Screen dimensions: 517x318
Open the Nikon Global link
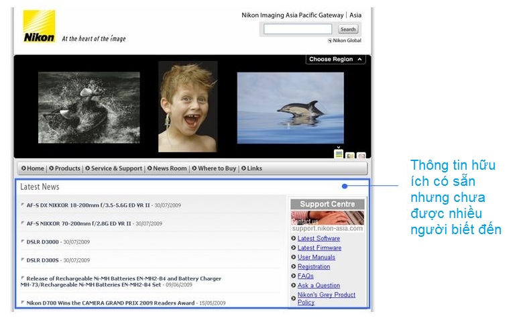[347, 40]
